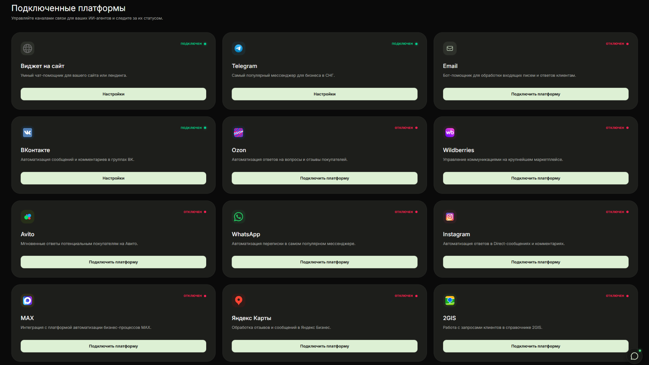649x365 pixels.
Task: Click the MAX messenger logo icon
Action: pyautogui.click(x=27, y=300)
